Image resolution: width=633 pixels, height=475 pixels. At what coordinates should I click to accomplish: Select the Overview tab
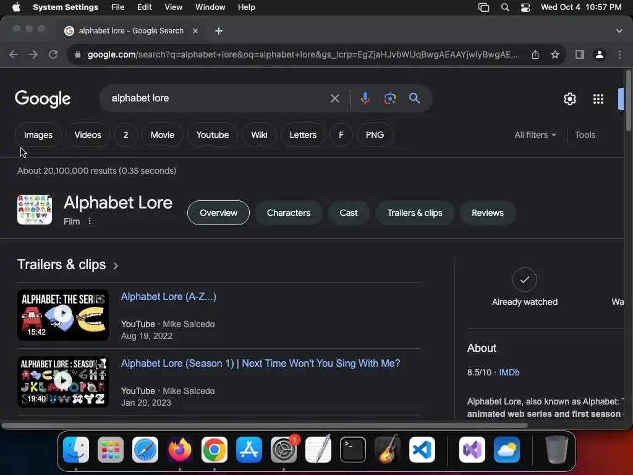[218, 213]
